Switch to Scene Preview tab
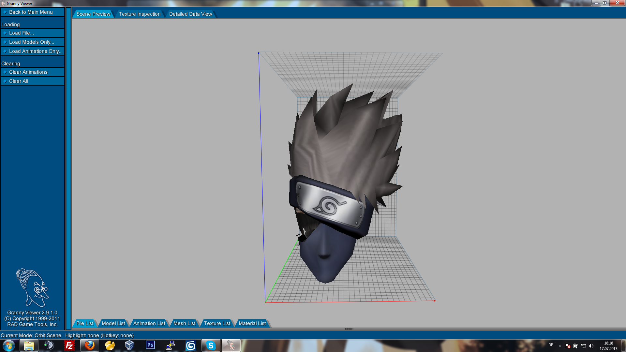The height and width of the screenshot is (352, 626). [x=93, y=14]
